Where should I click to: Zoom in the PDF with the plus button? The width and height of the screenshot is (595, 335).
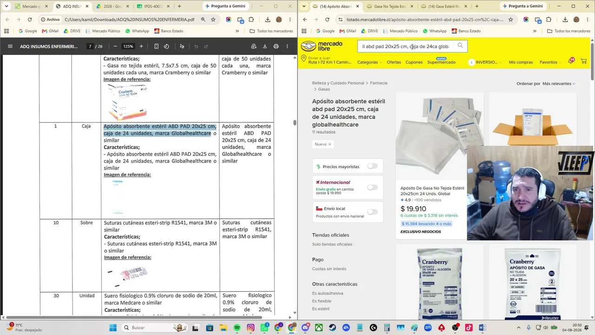141,47
